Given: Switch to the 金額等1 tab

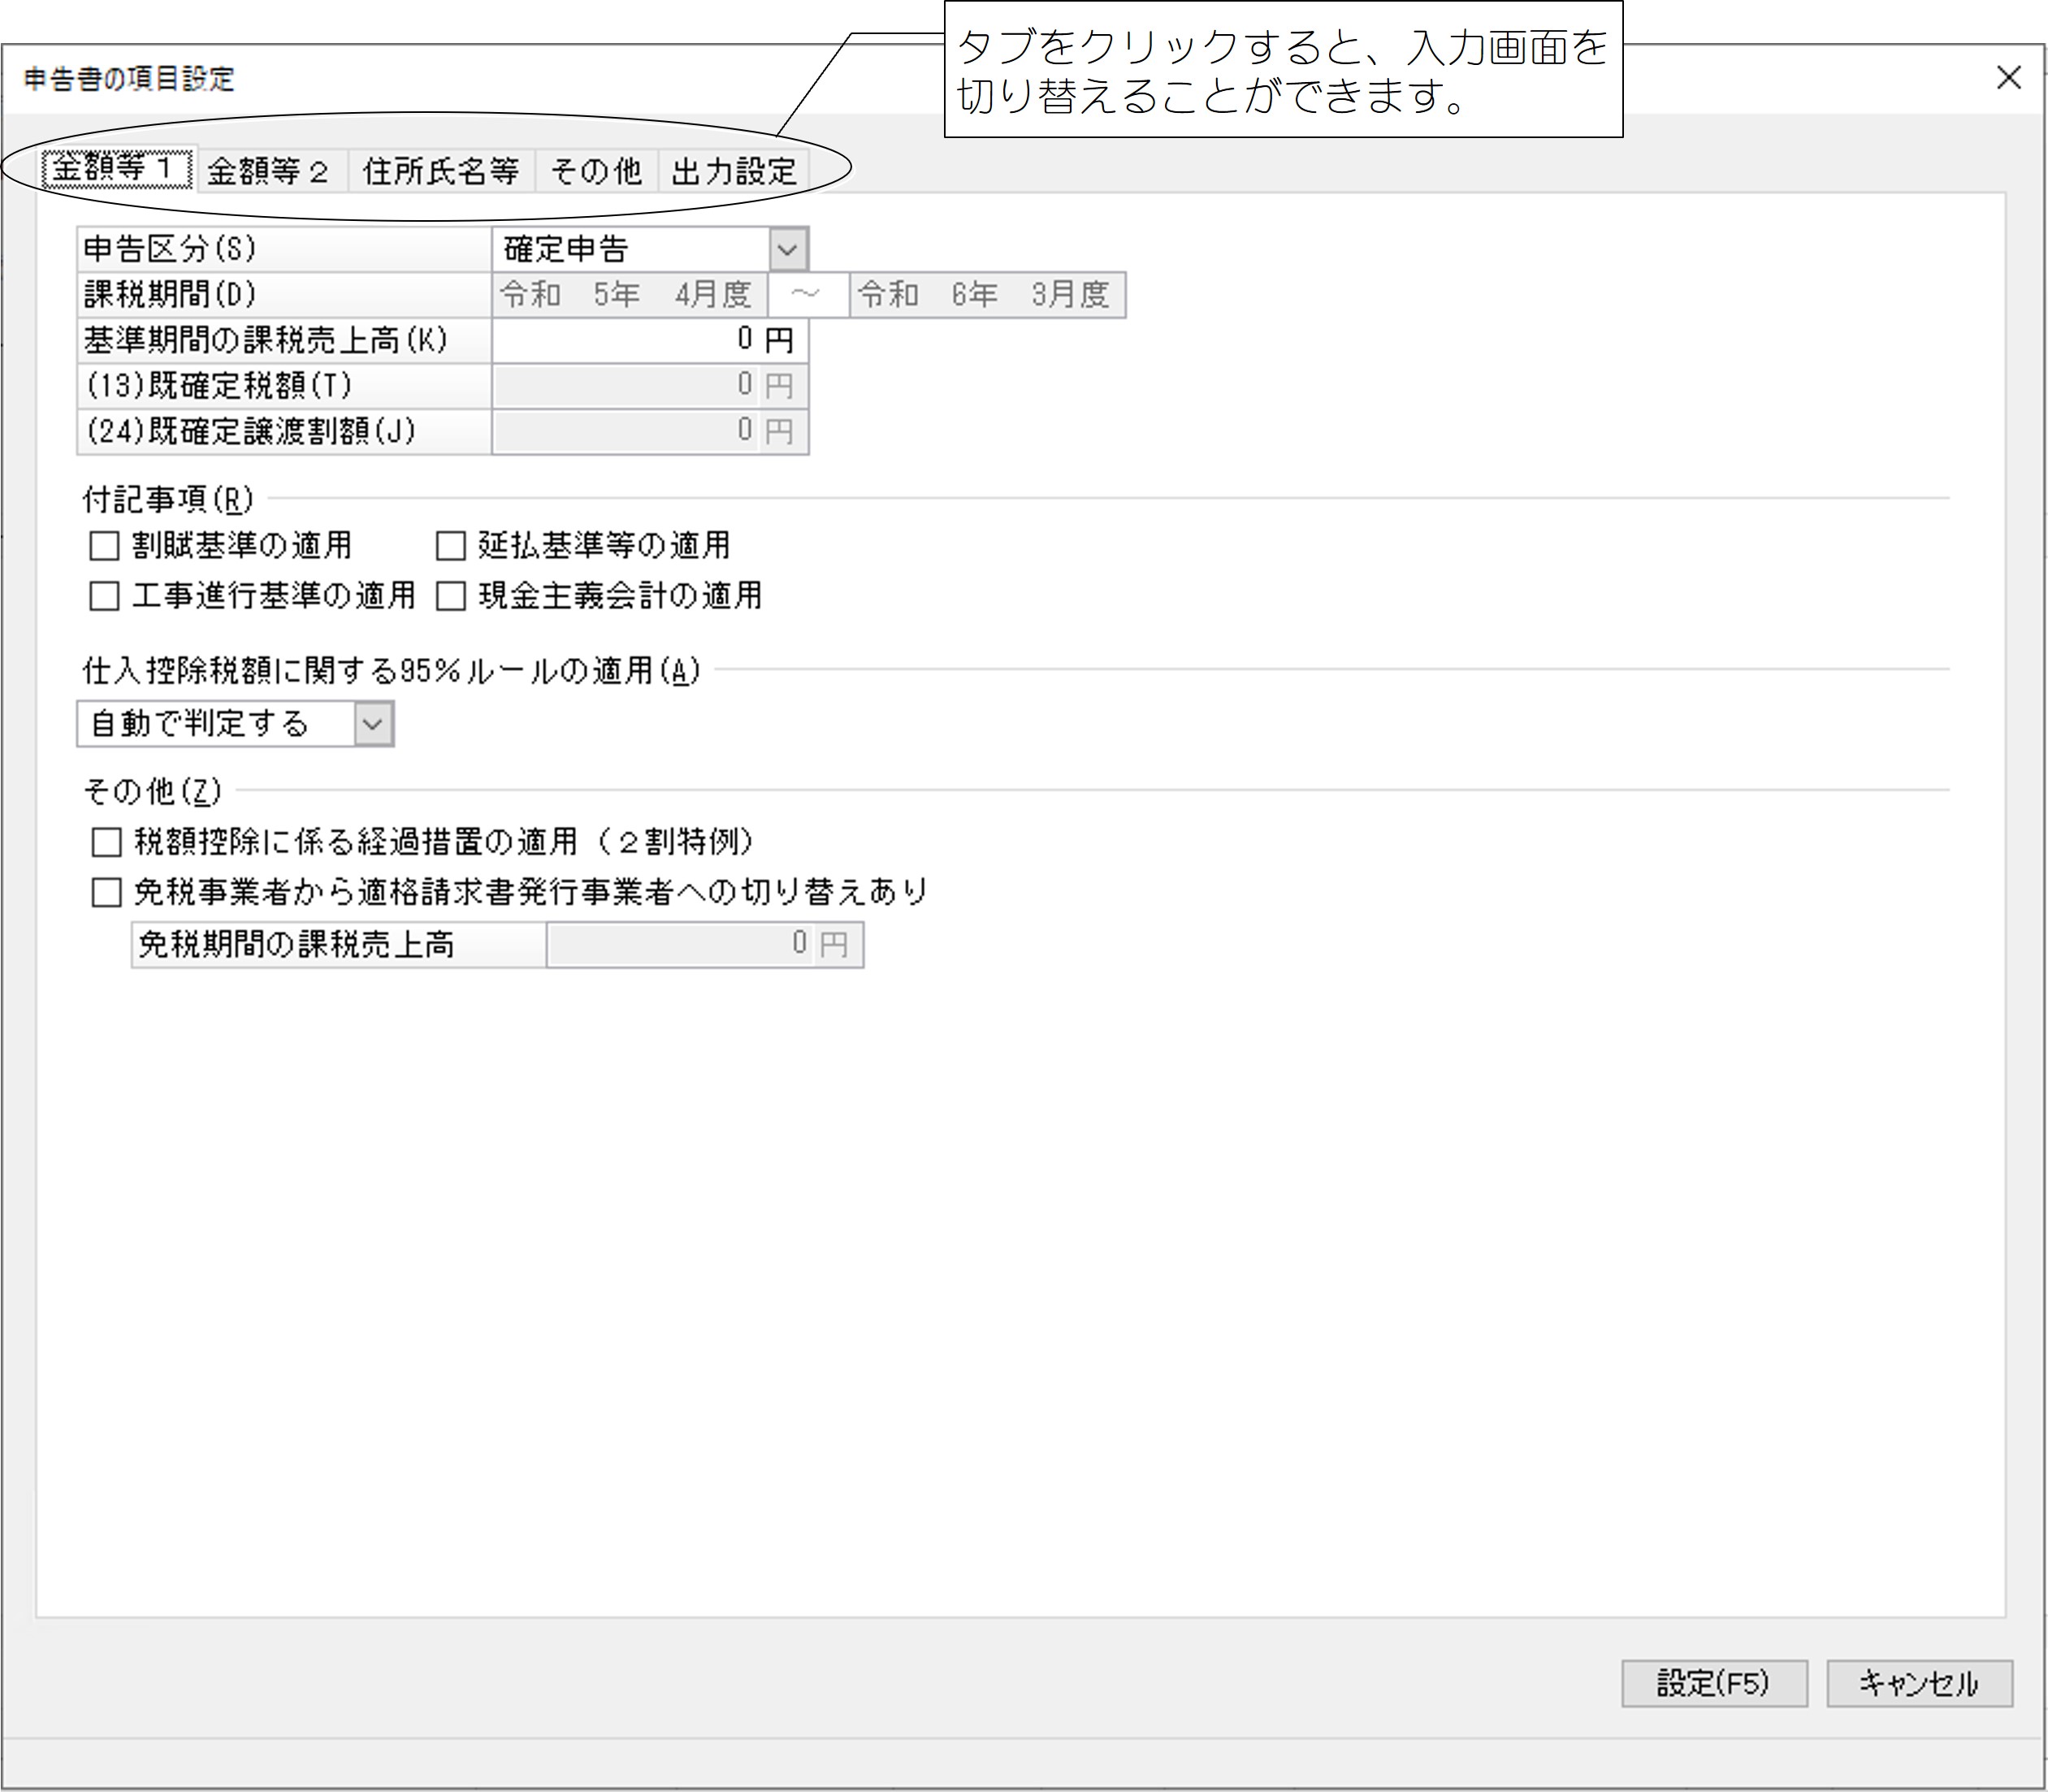Looking at the screenshot, I should click(x=117, y=170).
